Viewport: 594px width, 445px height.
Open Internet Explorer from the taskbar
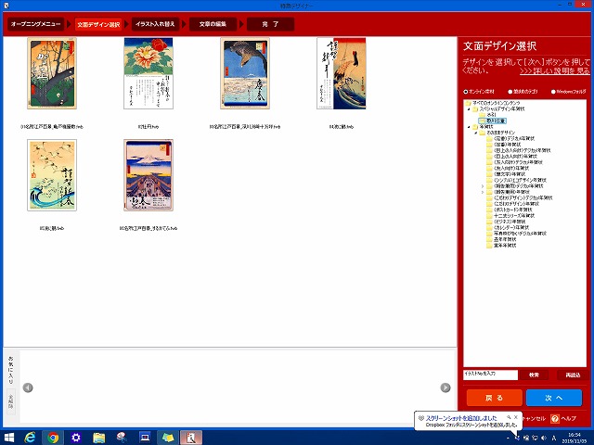[x=30, y=438]
